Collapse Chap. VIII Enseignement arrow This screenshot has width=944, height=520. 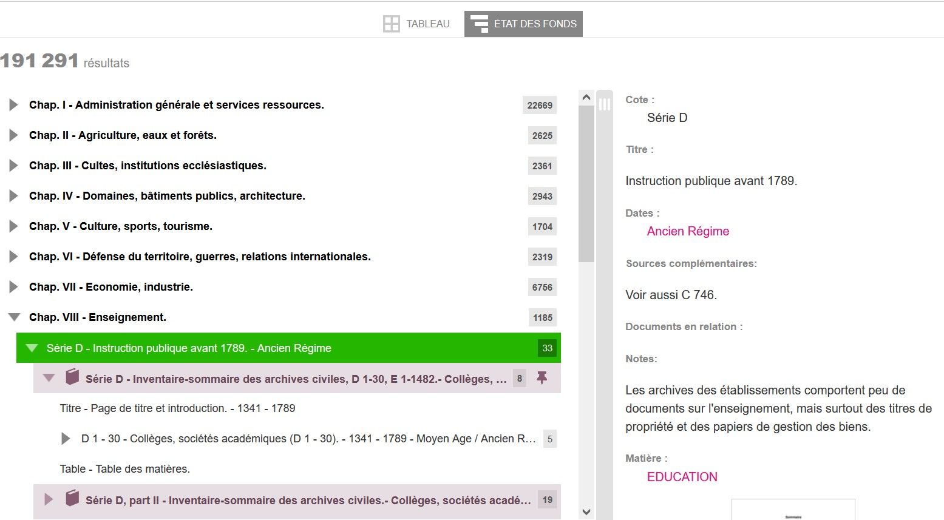click(14, 317)
